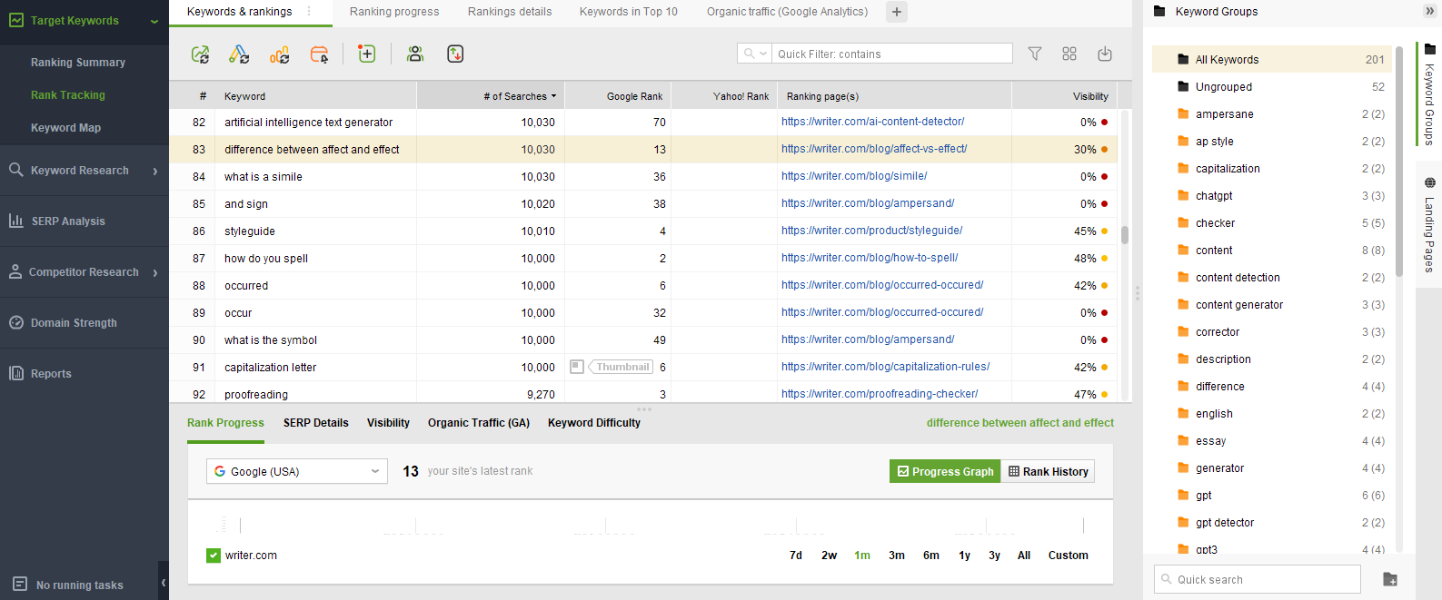The width and height of the screenshot is (1442, 600).
Task: Click the add keyword group folder icon
Action: tap(1389, 579)
